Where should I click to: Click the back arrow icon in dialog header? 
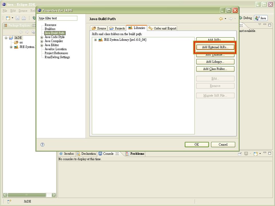click(221, 19)
